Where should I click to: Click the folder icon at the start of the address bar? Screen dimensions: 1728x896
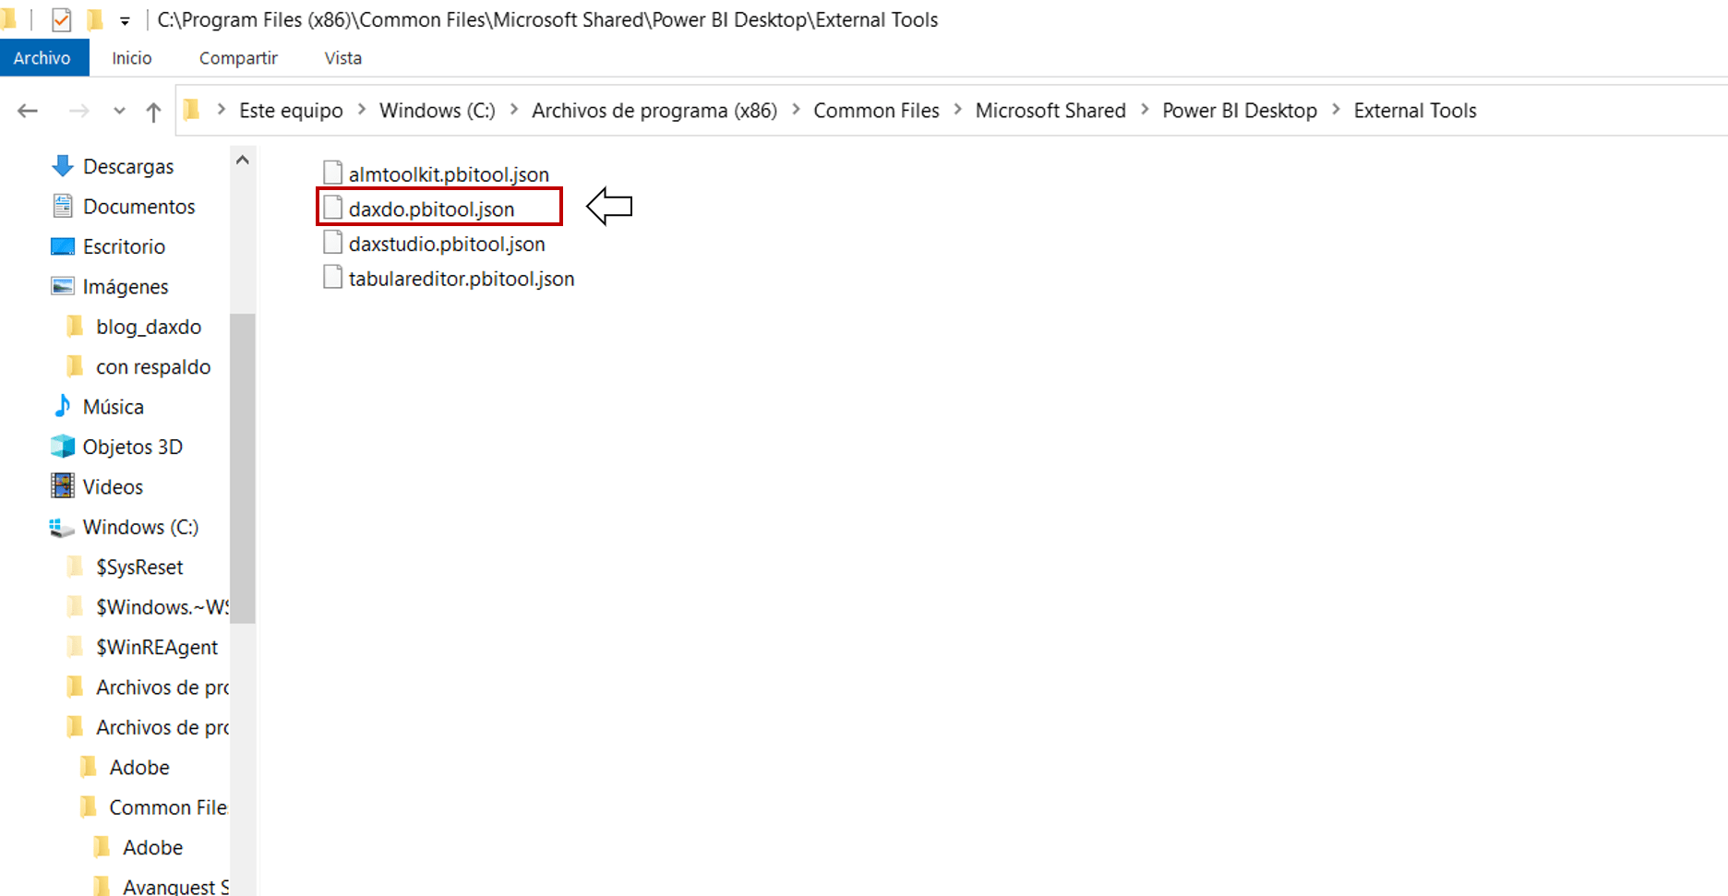tap(191, 110)
